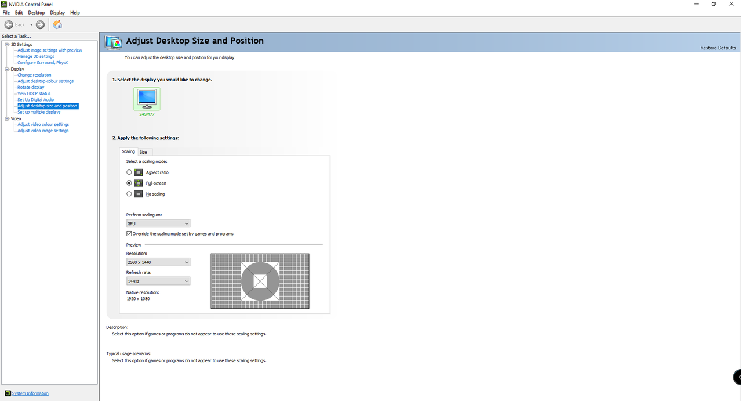Viewport: 742px width, 401px height.
Task: Click the Back arrow icon
Action: (x=9, y=24)
